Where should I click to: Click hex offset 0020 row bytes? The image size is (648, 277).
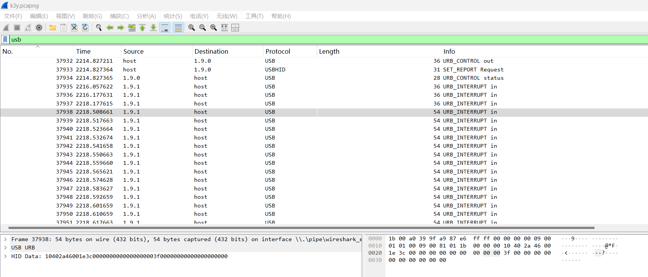click(470, 253)
